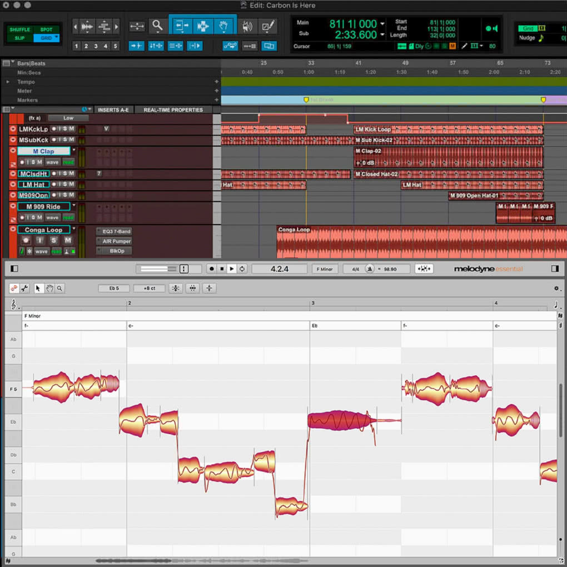Solo the Conga Loop track
567x567 pixels.
pos(54,241)
